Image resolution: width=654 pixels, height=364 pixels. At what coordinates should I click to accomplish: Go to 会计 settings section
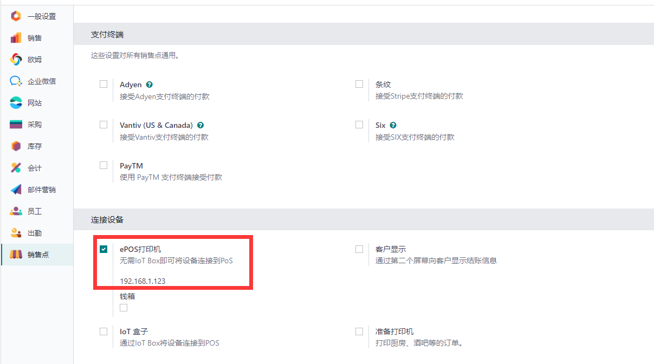click(x=37, y=168)
